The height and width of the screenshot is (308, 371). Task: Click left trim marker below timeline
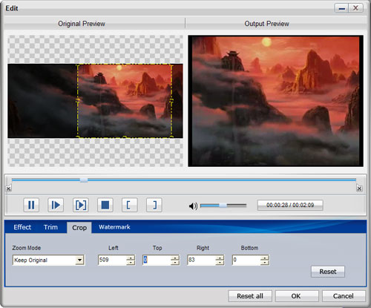click(x=8, y=189)
